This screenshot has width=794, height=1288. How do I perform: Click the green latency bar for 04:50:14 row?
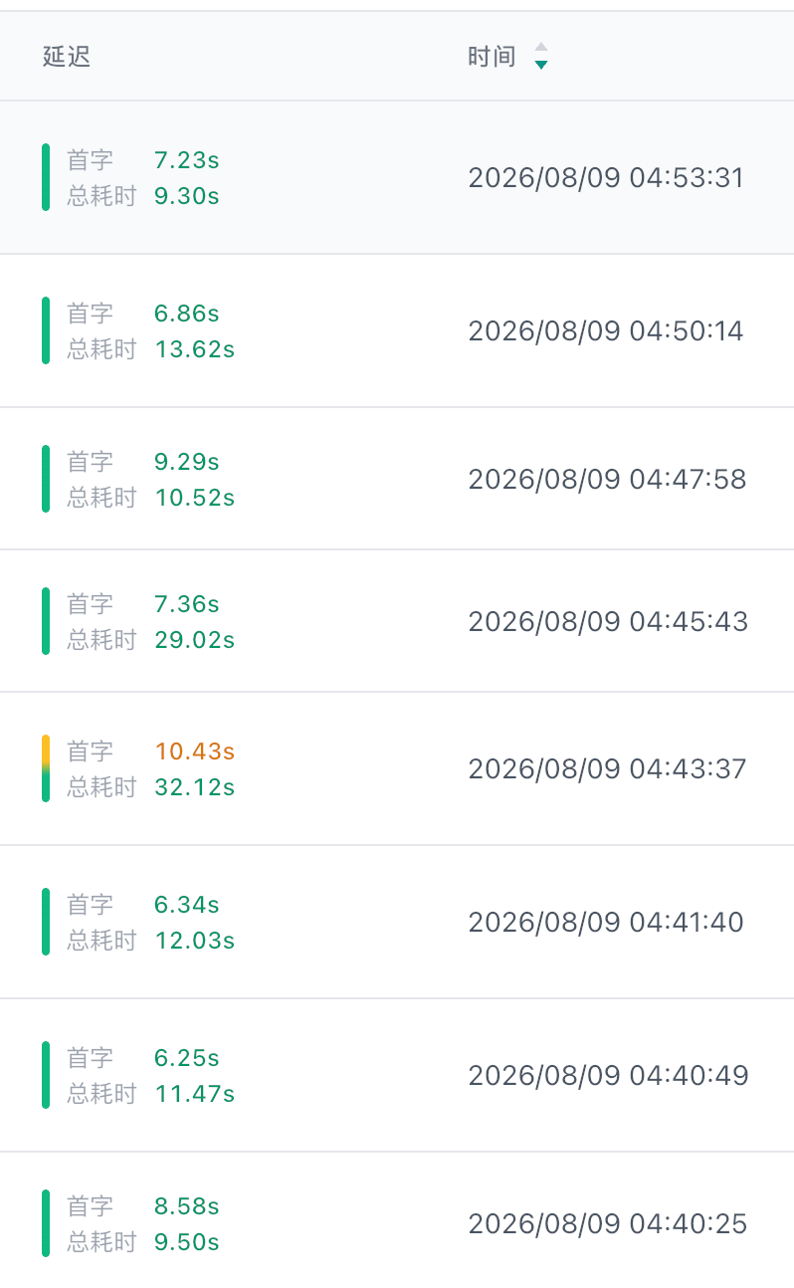46,330
